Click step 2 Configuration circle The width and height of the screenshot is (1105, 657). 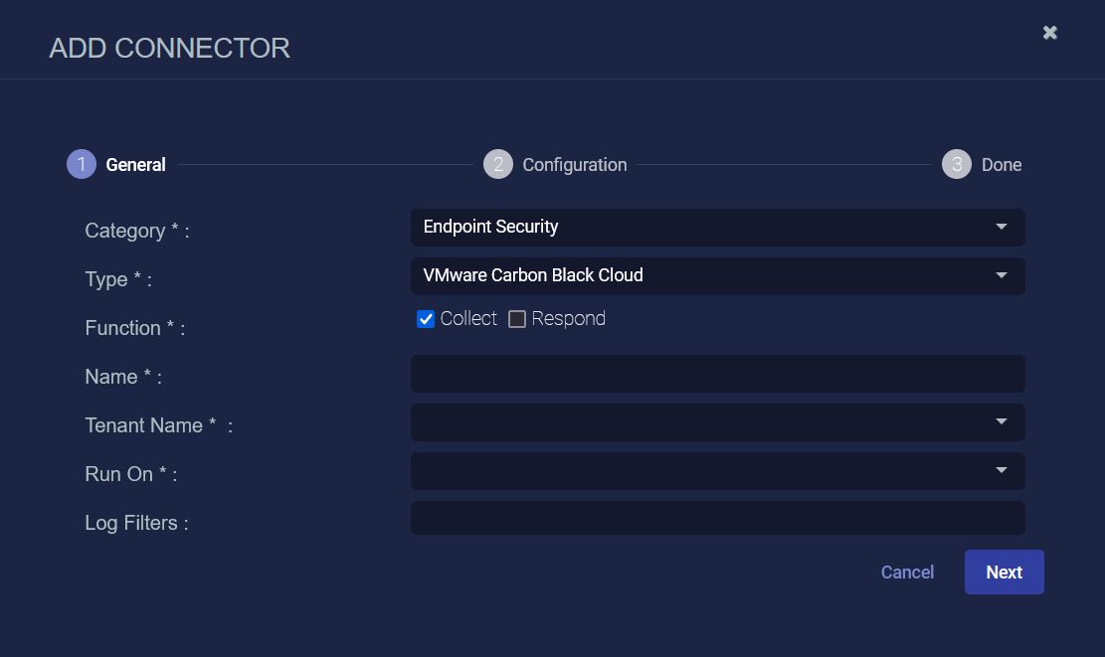tap(498, 164)
